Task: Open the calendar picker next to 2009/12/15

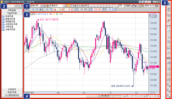Action: (156, 6)
